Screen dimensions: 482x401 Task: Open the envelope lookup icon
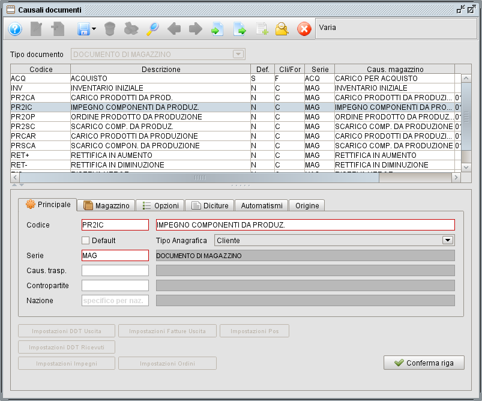282,29
